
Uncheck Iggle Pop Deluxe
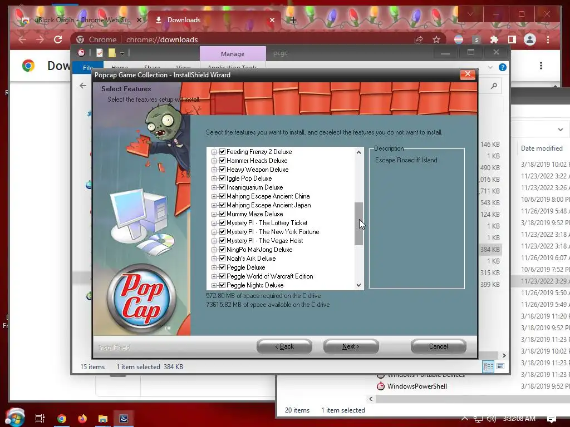(x=223, y=178)
